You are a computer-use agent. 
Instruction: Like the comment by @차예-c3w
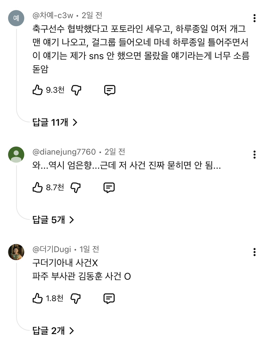(38, 90)
